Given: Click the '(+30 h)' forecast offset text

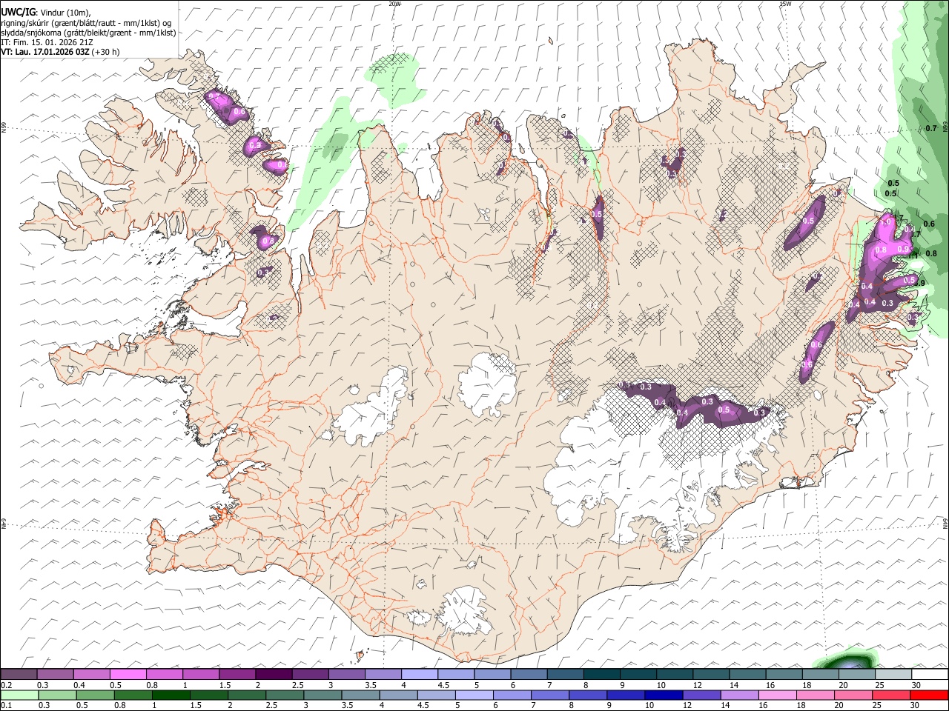Looking at the screenshot, I should coord(106,52).
